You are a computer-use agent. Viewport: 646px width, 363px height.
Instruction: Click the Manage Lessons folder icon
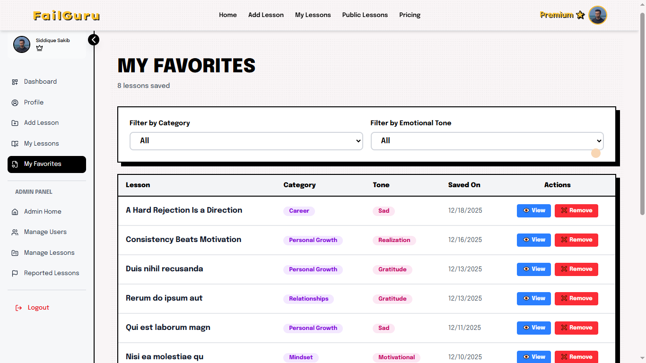[x=15, y=253]
